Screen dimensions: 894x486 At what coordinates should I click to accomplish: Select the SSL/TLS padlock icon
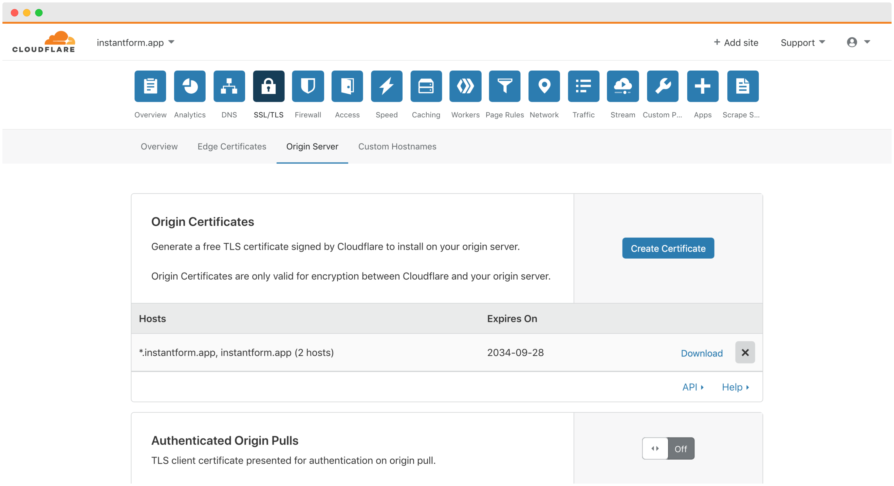pos(269,86)
